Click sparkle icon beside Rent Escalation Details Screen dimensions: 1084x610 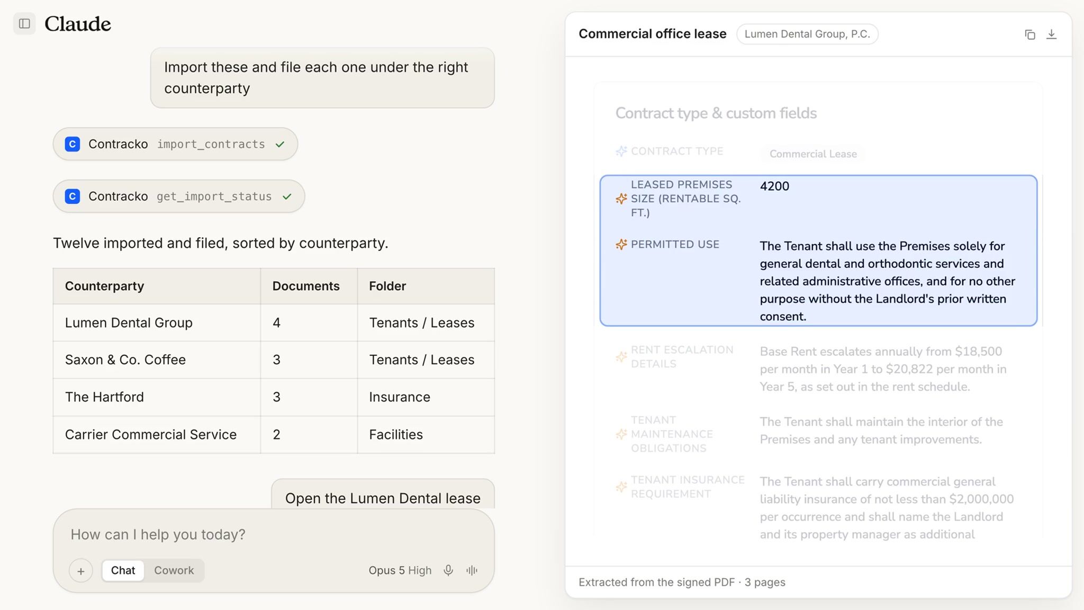click(621, 357)
